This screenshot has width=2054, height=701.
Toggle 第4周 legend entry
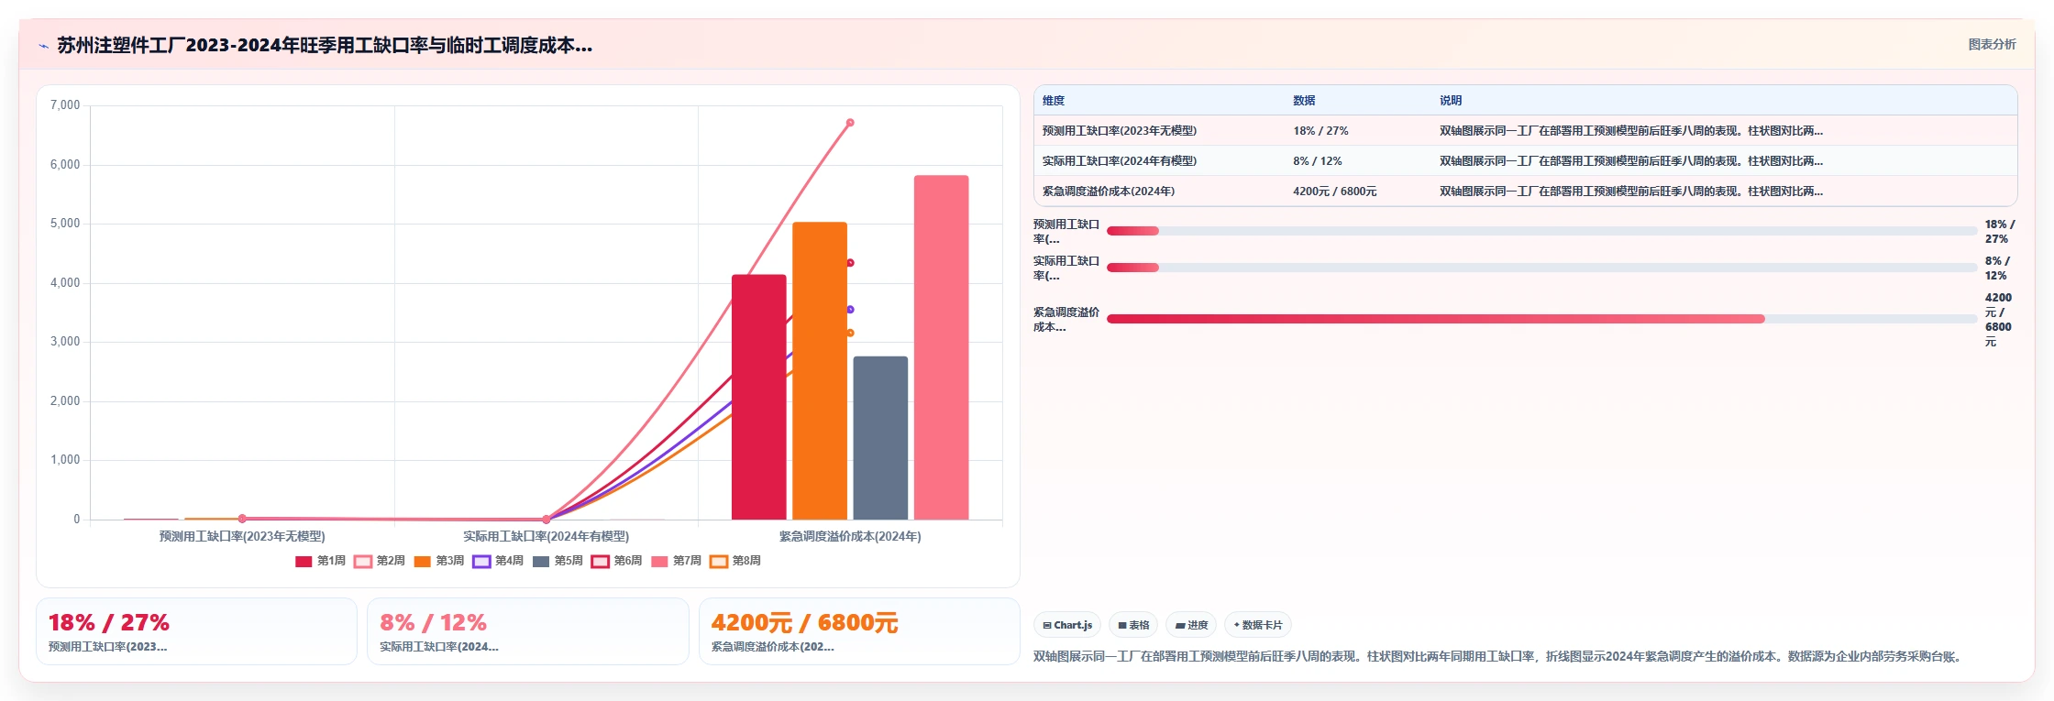coord(498,561)
